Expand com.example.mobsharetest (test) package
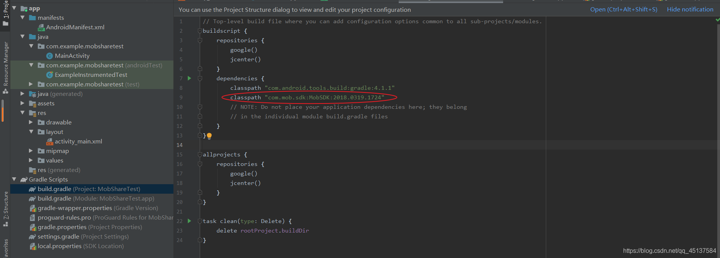The image size is (720, 258). [31, 84]
